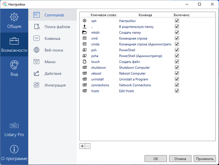Disable the shutdown command checkbox
219x165 pixels.
point(177,68)
